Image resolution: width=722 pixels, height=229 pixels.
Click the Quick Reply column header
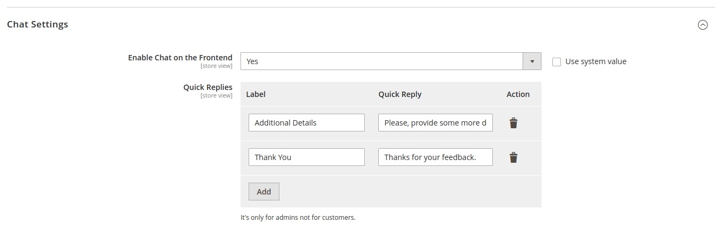tap(399, 94)
